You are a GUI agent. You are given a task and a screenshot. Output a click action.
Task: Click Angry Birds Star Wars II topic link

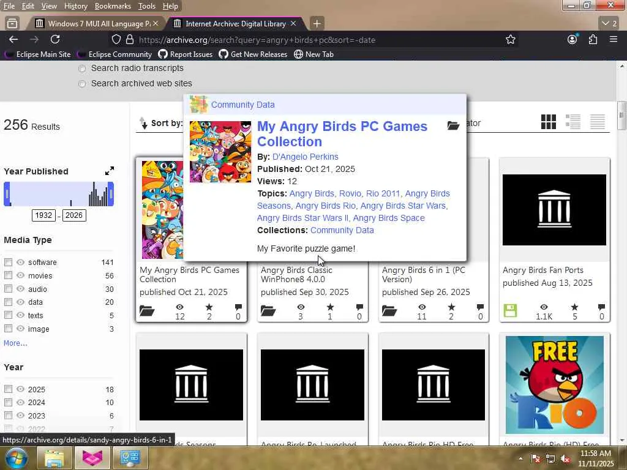[302, 218]
